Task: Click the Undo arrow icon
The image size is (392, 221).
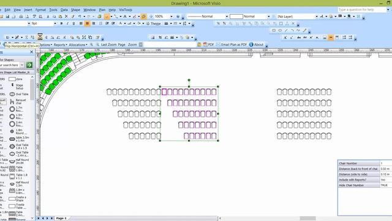Action: (80, 17)
